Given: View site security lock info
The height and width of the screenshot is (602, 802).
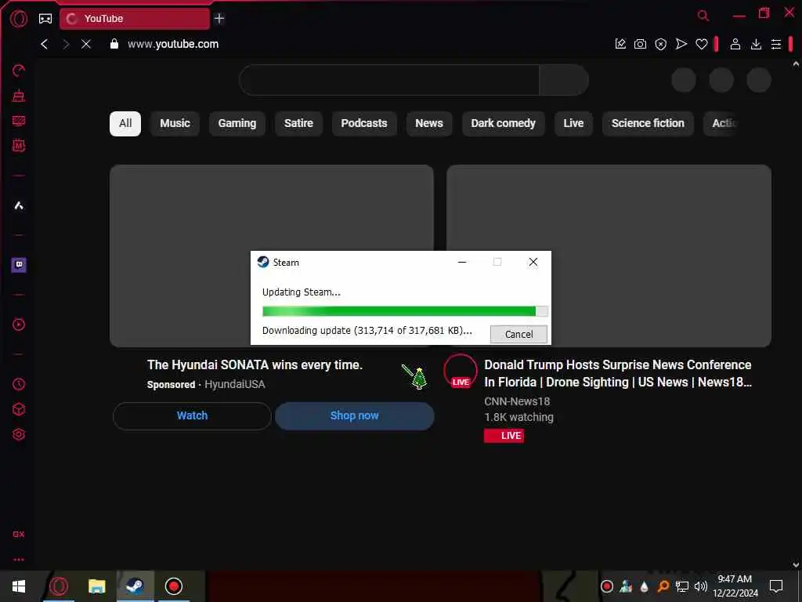Looking at the screenshot, I should coord(114,44).
